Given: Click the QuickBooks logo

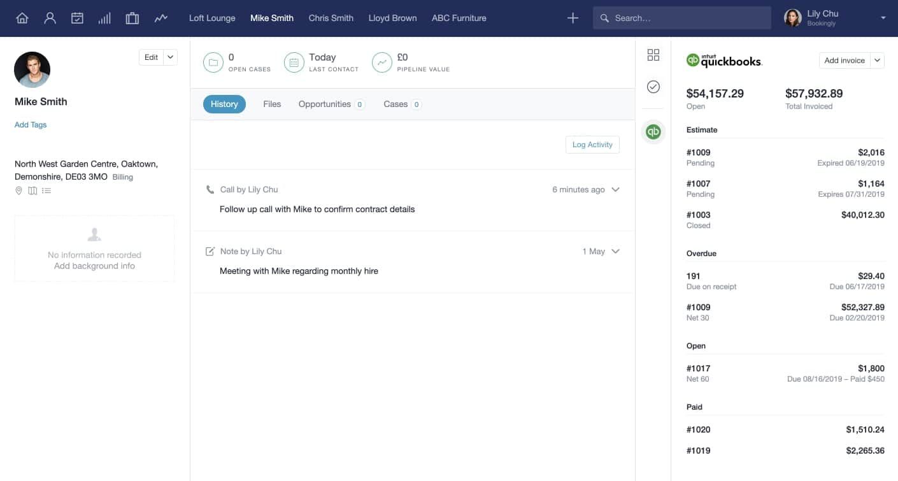Looking at the screenshot, I should point(724,61).
